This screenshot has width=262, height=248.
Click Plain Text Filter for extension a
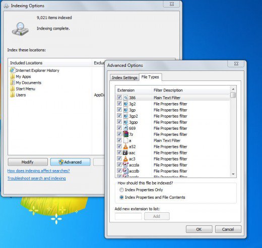click(x=167, y=140)
